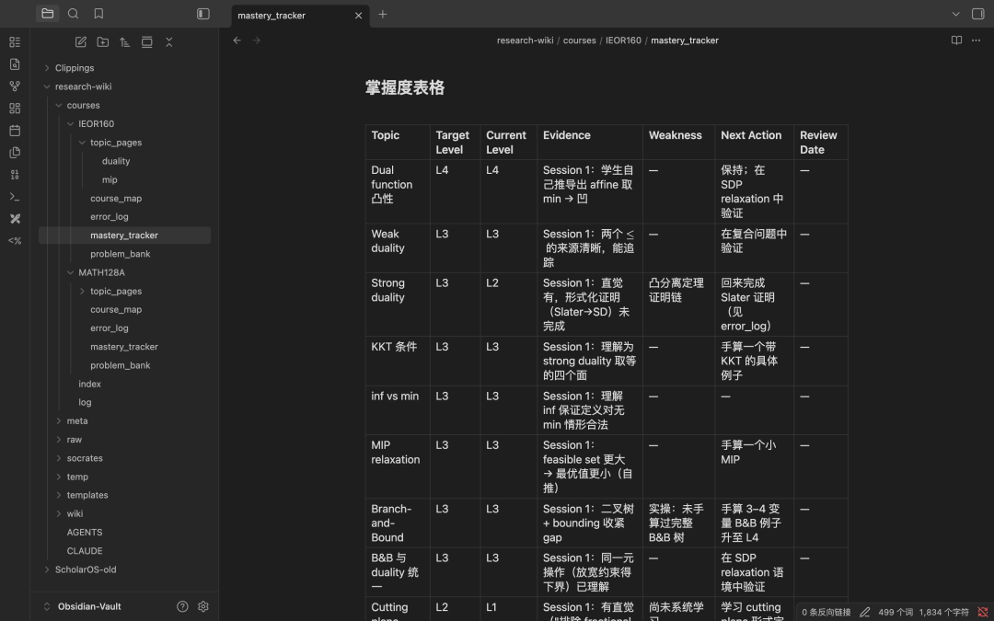Change the file sort order
This screenshot has width=994, height=621.
[x=125, y=41]
